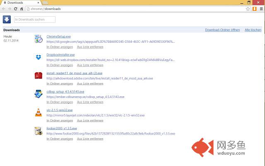Viewport: 265px width, 166px height.
Task: Open the Chrome hamburger menu
Action: click(x=261, y=9)
